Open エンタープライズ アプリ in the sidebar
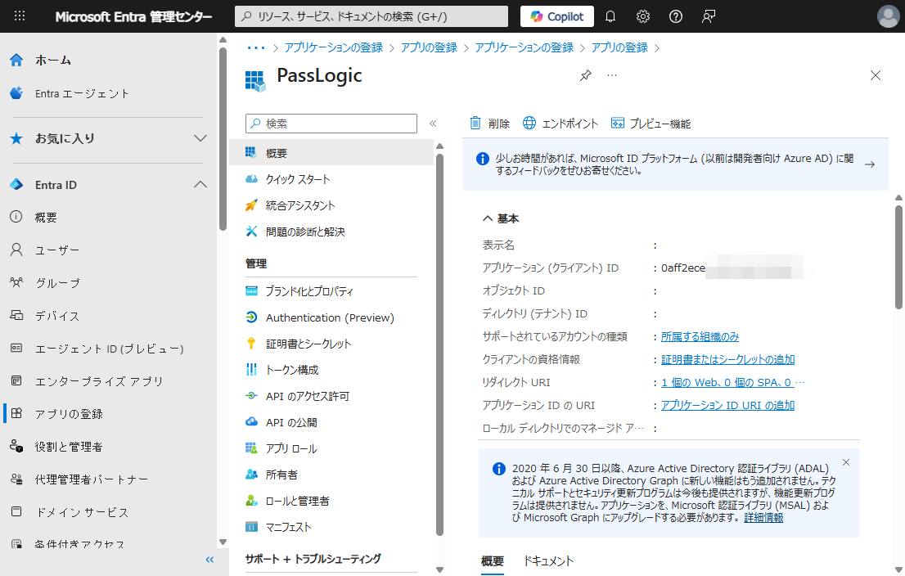 (99, 381)
